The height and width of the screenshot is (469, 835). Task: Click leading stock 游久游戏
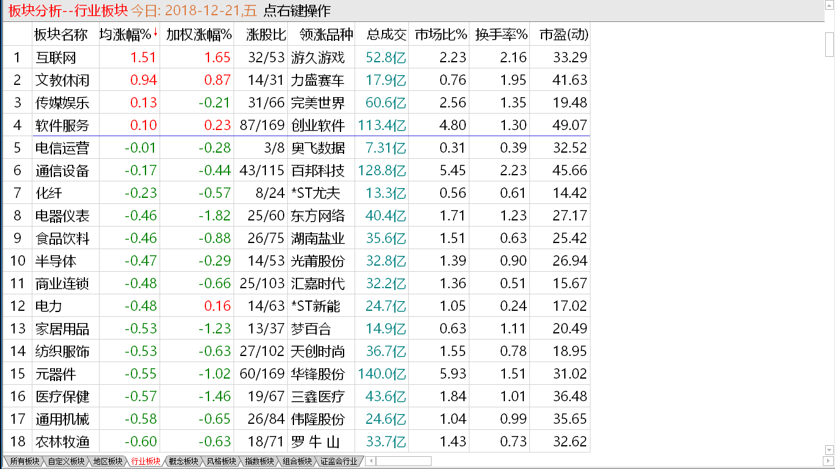click(318, 57)
